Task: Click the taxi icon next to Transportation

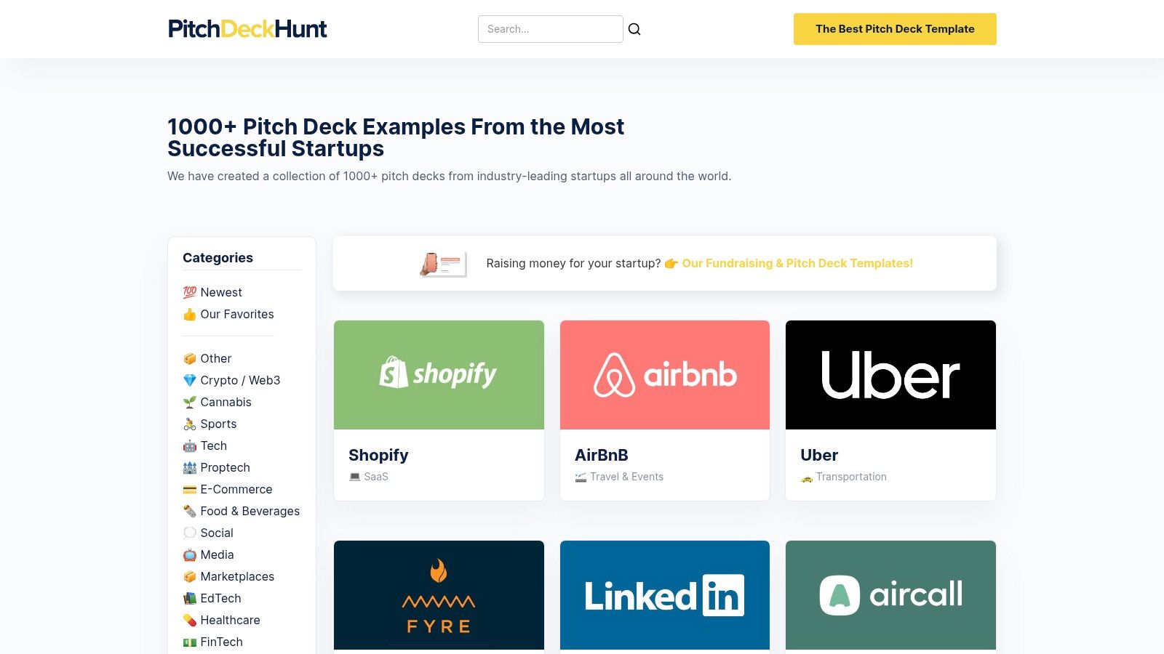Action: (x=805, y=477)
